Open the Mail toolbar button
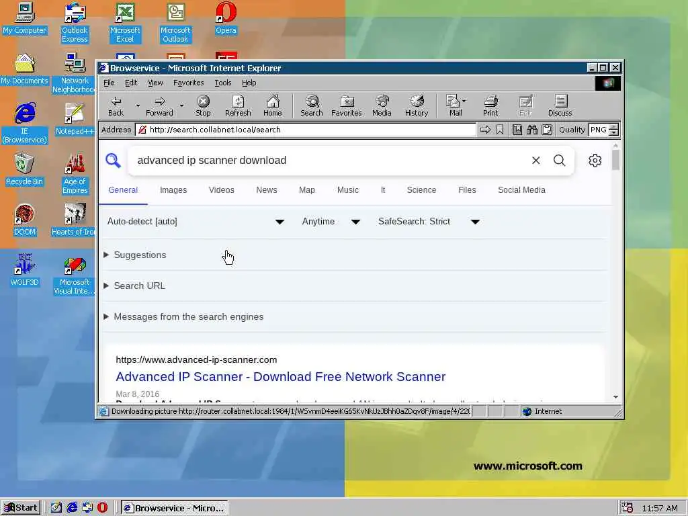The image size is (688, 516). pos(454,106)
